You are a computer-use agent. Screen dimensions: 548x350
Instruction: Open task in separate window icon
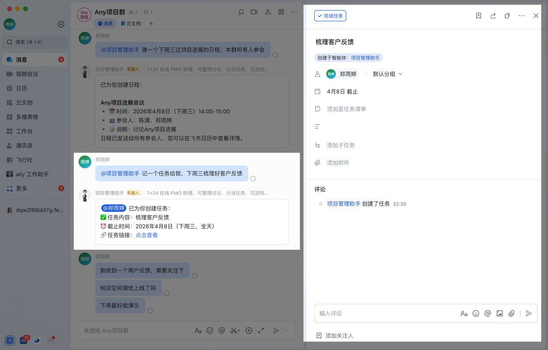tap(507, 16)
